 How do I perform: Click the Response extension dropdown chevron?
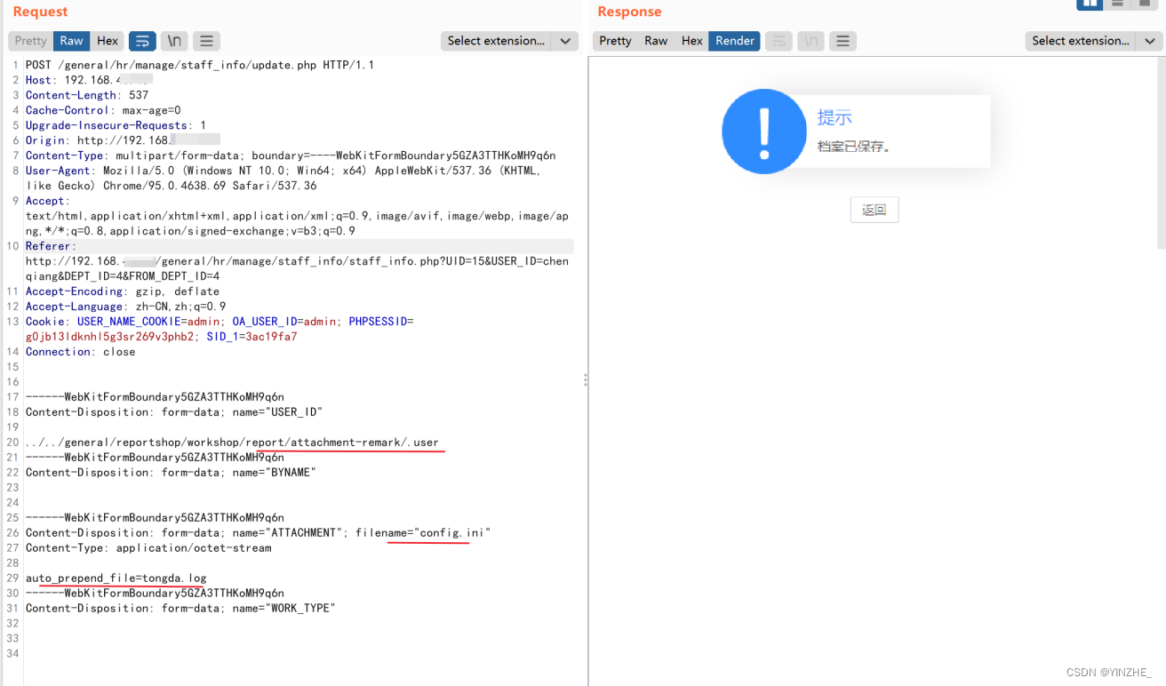[1150, 41]
